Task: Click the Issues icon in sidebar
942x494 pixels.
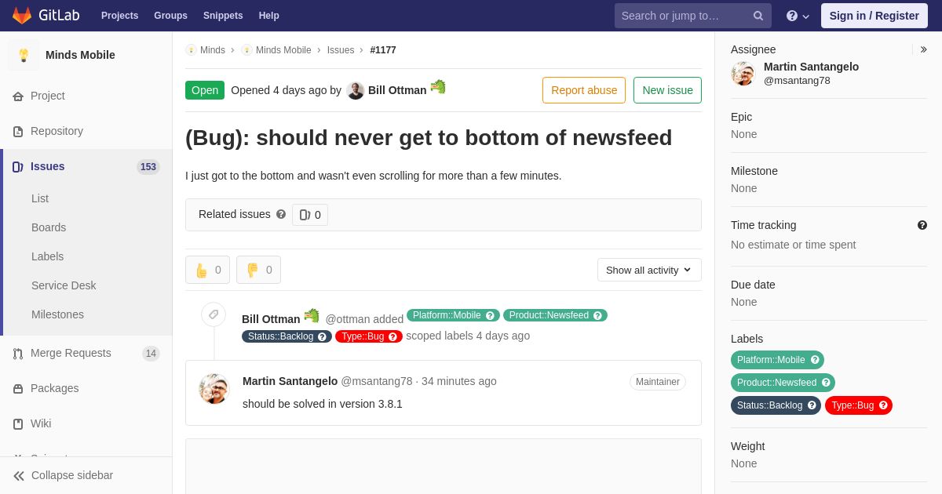Action: pos(18,166)
